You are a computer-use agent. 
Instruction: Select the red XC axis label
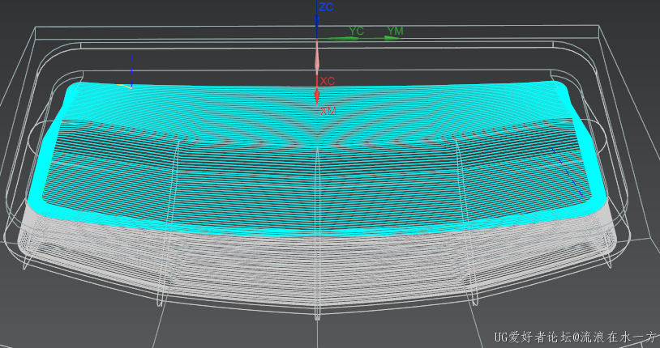[328, 81]
